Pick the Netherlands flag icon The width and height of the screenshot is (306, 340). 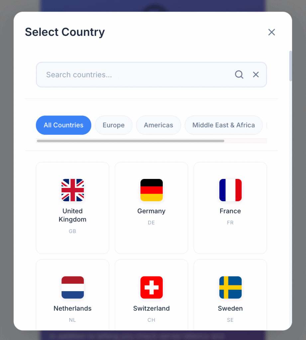point(72,287)
